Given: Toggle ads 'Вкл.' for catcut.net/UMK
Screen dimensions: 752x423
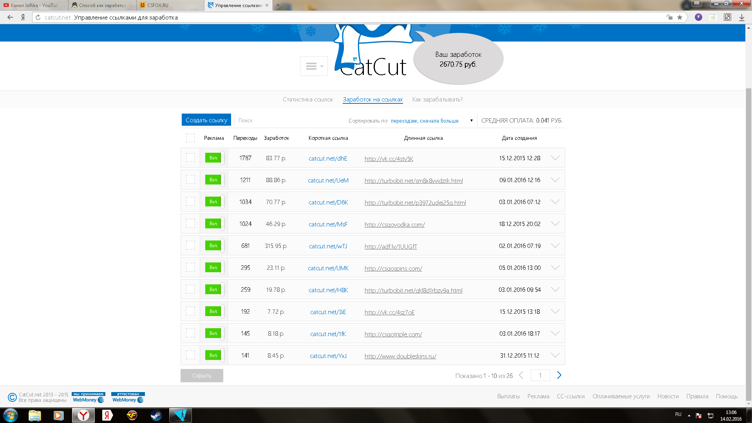Looking at the screenshot, I should tap(214, 268).
